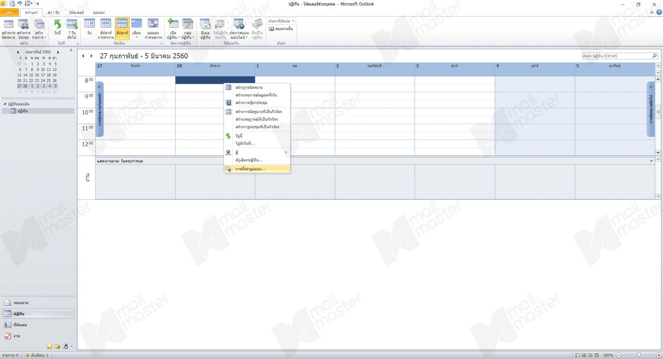
Task: Click zoom in plus button
Action: point(658,355)
